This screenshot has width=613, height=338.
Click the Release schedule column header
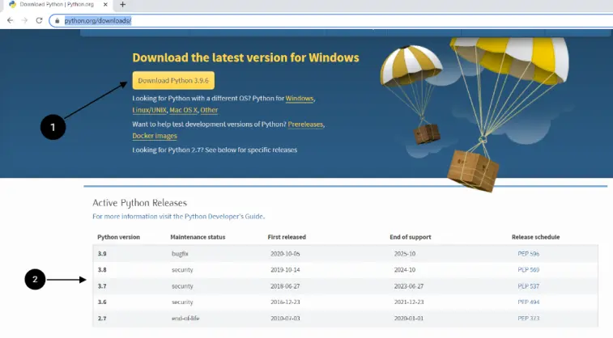click(535, 237)
